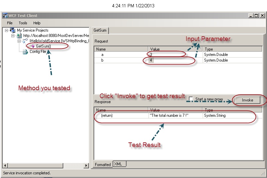Click the Request Value column header
This screenshot has height=178, width=267.
coord(175,49)
